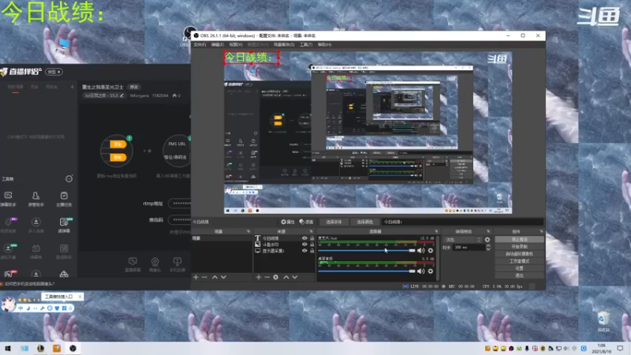Click the 选择字体 button

coord(334,222)
